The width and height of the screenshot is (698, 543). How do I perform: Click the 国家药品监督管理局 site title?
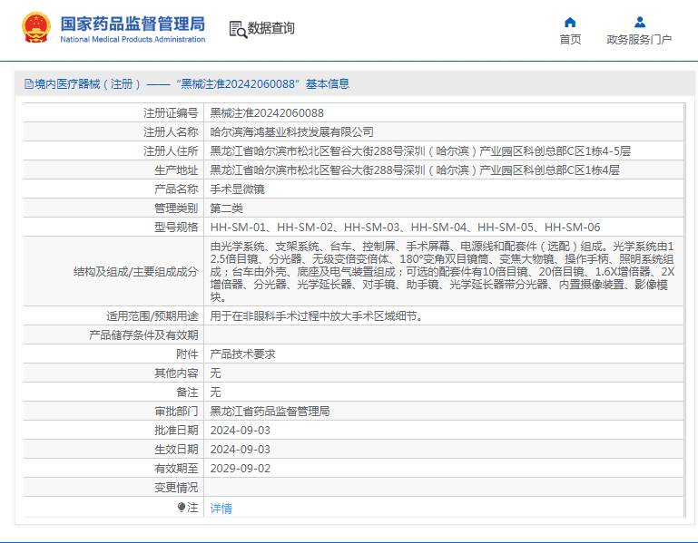pos(133,23)
